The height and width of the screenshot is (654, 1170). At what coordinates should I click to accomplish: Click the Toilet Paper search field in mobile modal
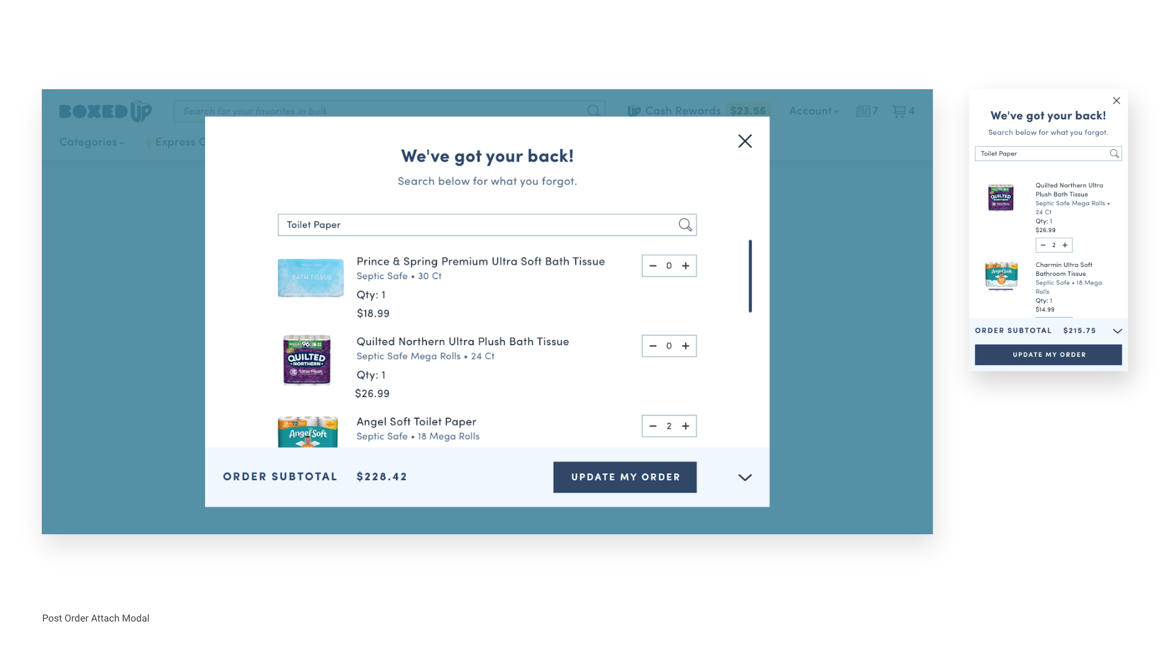[x=1048, y=154]
